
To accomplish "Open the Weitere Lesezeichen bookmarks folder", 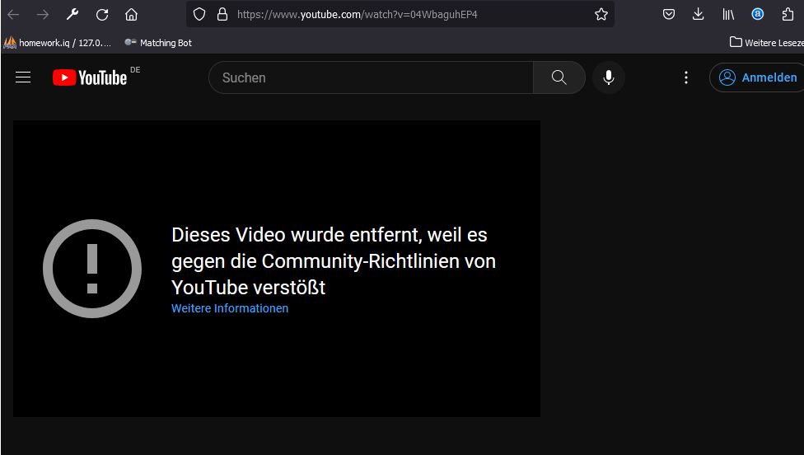I will pos(766,42).
